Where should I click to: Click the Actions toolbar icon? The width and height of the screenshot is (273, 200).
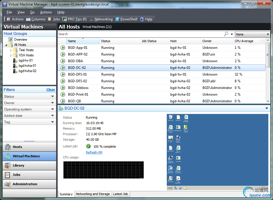[x=8, y=19]
